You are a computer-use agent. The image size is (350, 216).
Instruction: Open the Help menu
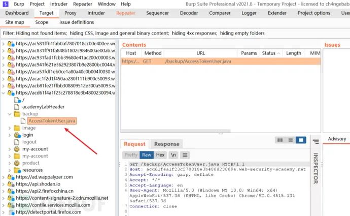point(126,4)
